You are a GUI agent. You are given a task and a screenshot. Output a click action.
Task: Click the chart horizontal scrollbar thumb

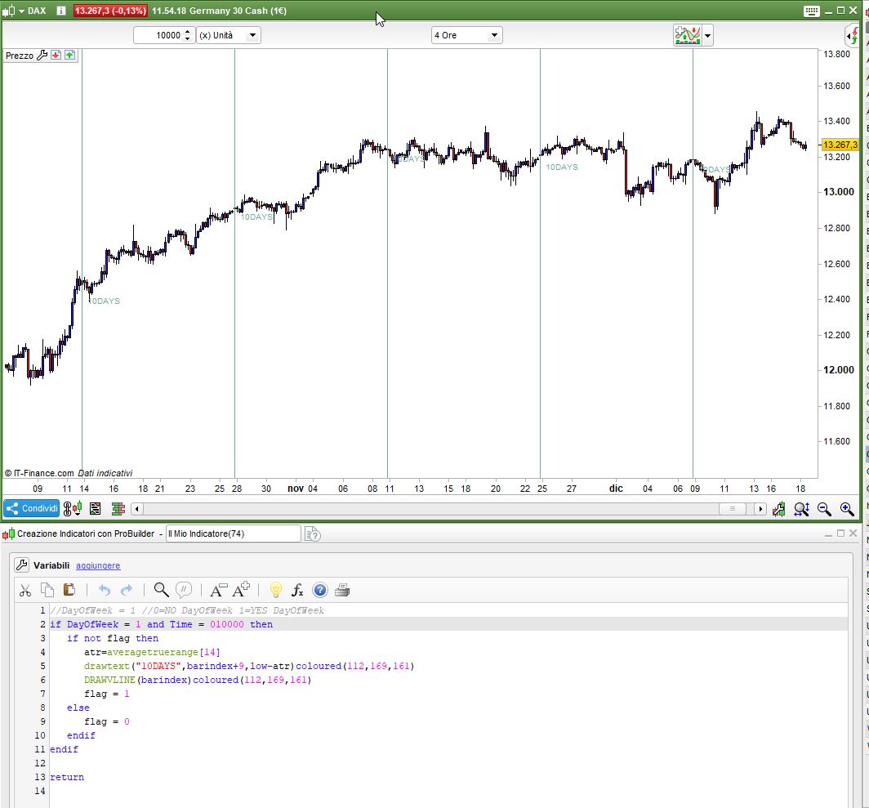click(x=733, y=508)
